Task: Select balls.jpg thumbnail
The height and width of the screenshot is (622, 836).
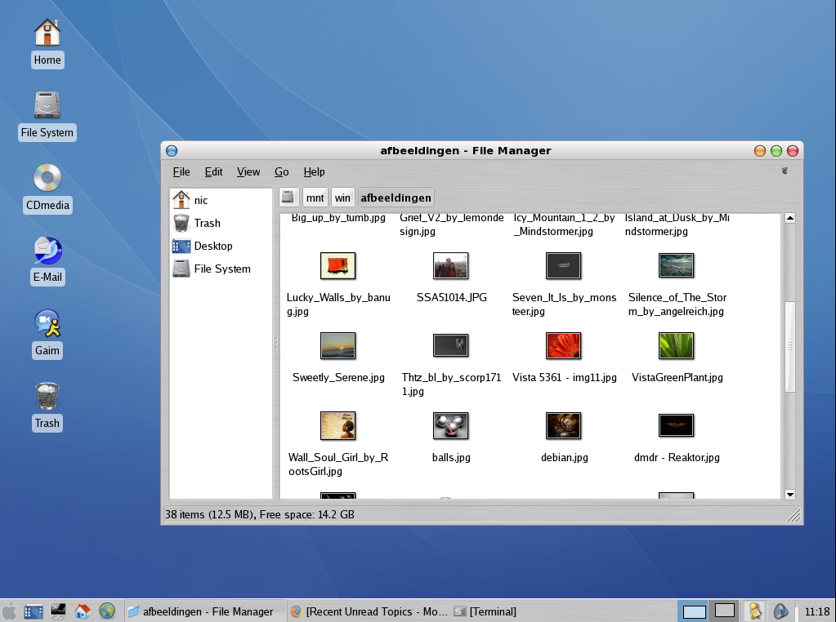Action: (450, 425)
